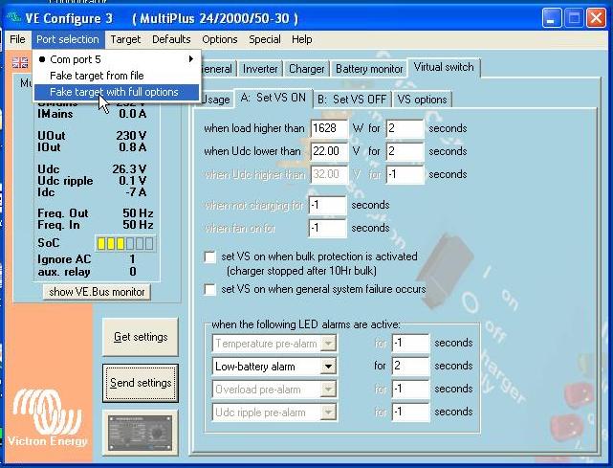Open the Options menu
Viewport: 613px width, 468px height.
pos(219,39)
